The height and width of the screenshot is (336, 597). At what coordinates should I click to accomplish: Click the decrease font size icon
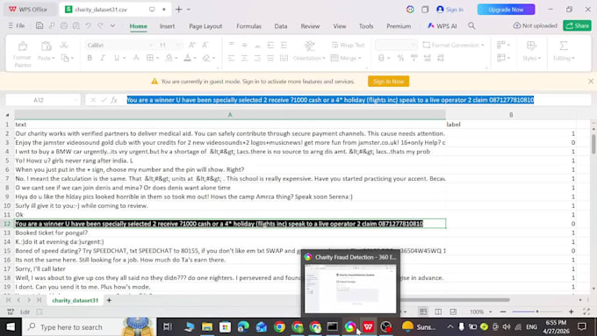pos(205,45)
